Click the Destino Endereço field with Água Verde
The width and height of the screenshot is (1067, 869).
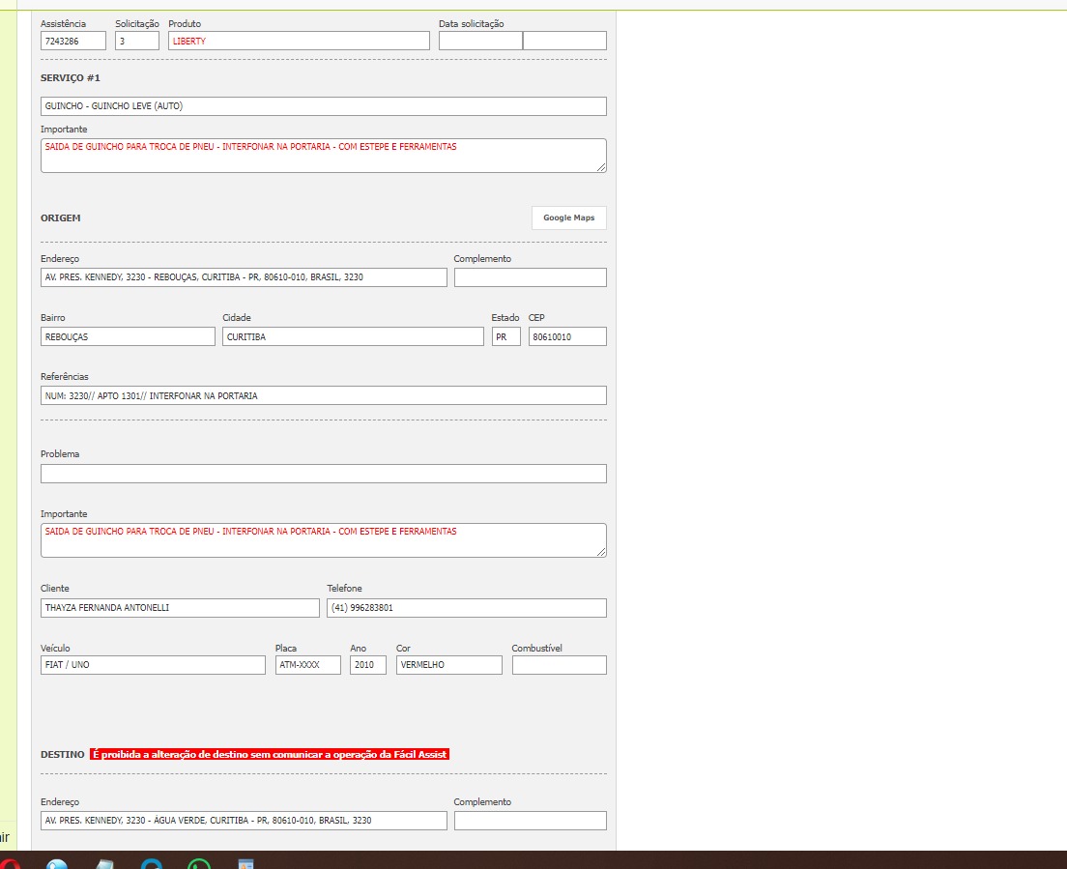coord(244,821)
